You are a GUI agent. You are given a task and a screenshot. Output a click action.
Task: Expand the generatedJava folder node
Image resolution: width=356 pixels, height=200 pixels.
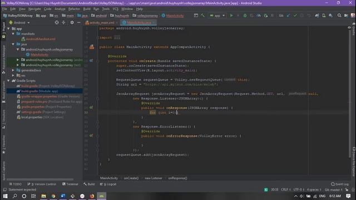[x=13, y=71]
